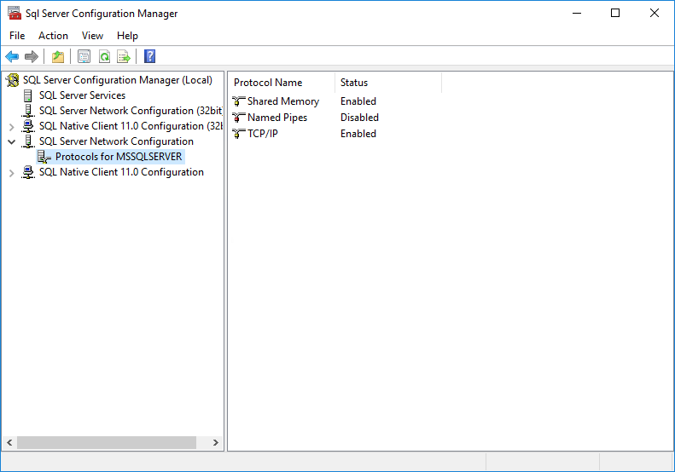675x472 pixels.
Task: Click the Named Pipes protocol icon
Action: coord(238,118)
